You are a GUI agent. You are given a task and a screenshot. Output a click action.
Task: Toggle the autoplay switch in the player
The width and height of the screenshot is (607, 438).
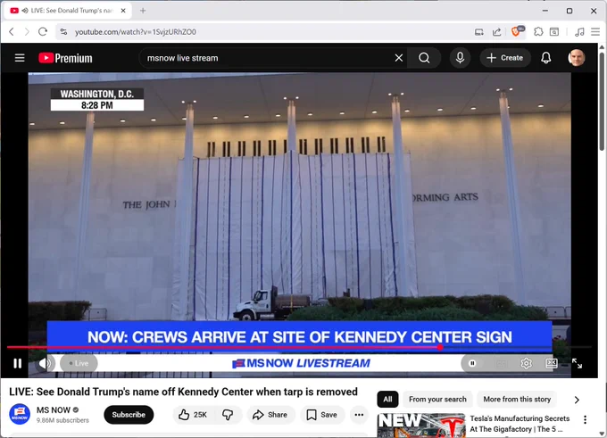[x=472, y=363]
